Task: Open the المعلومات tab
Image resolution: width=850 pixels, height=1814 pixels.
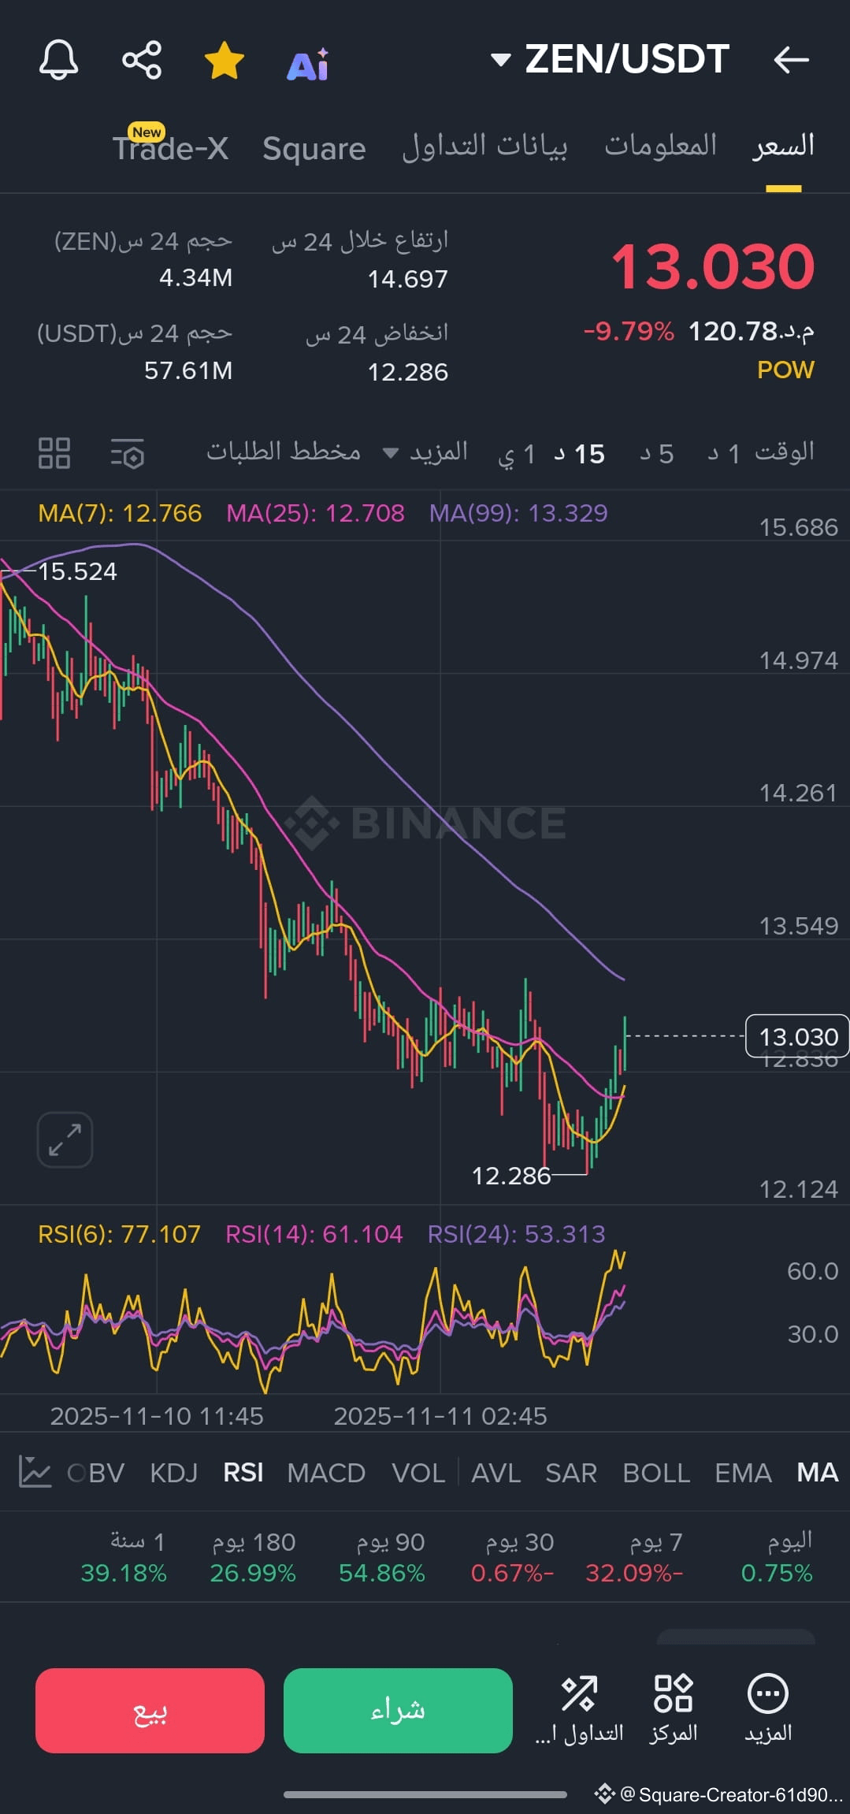Action: [661, 145]
